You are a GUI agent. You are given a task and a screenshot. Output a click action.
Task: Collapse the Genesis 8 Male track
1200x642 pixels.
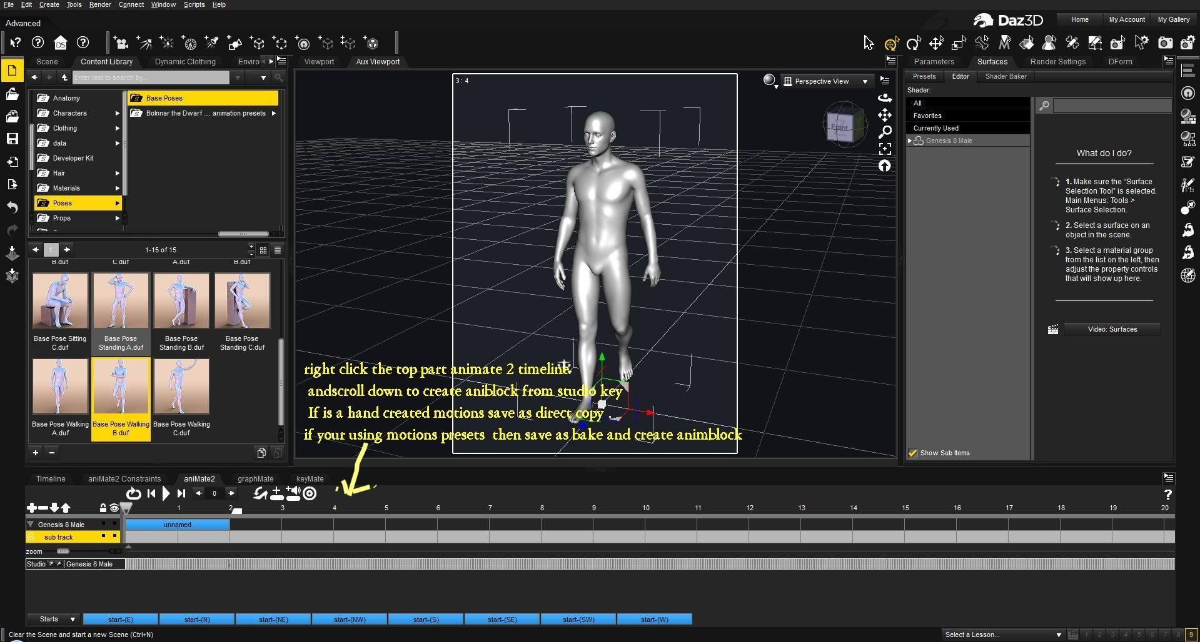pos(31,524)
